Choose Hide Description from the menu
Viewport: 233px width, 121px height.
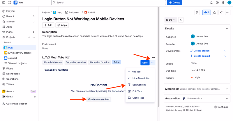140,78
